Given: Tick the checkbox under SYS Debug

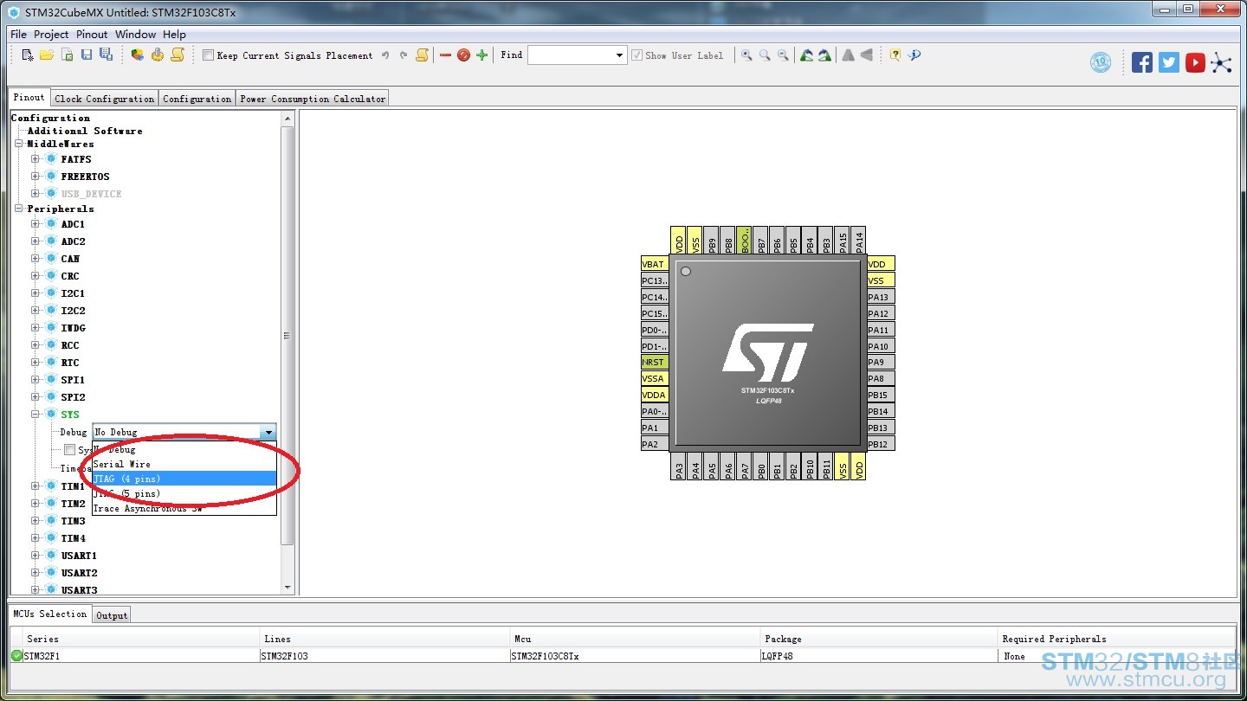Looking at the screenshot, I should point(69,450).
